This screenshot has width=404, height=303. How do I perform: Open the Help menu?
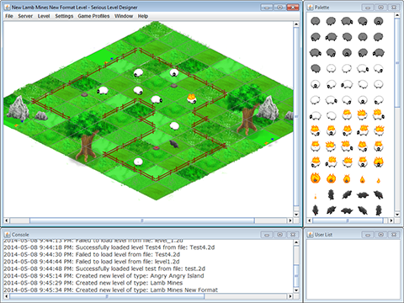coord(142,16)
